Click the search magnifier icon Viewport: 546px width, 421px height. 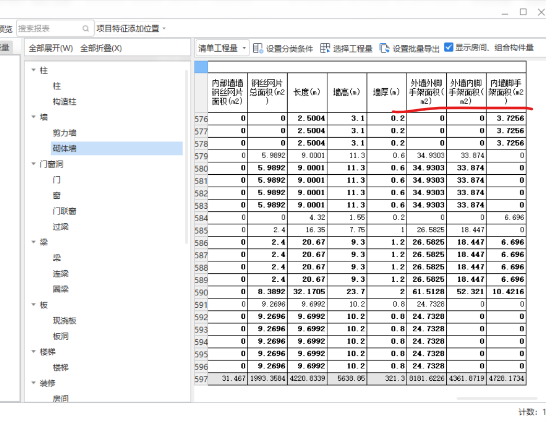click(85, 29)
